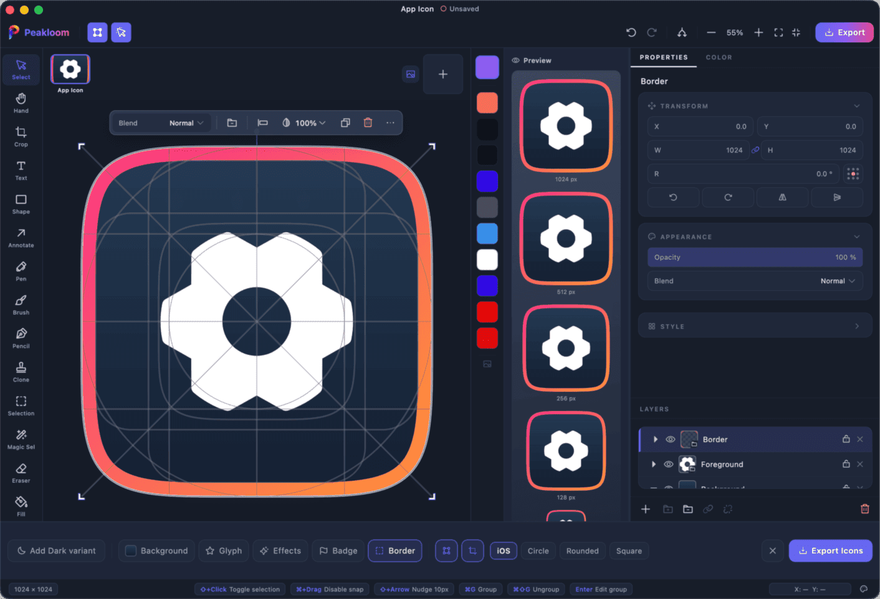
Task: Select the Hand tool
Action: click(21, 103)
